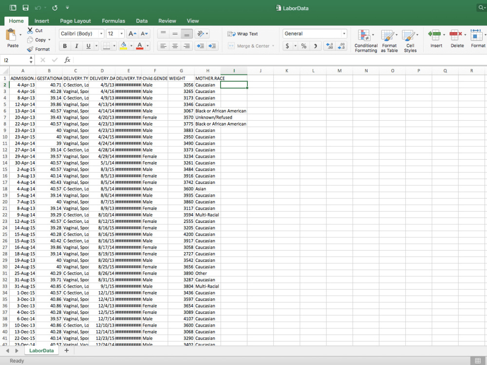487x365 pixels.
Task: Toggle Bold formatting
Action: click(x=65, y=46)
